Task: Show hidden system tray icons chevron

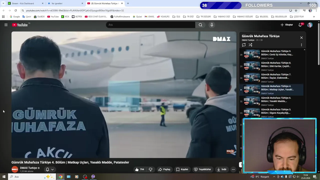Action: (x=274, y=177)
